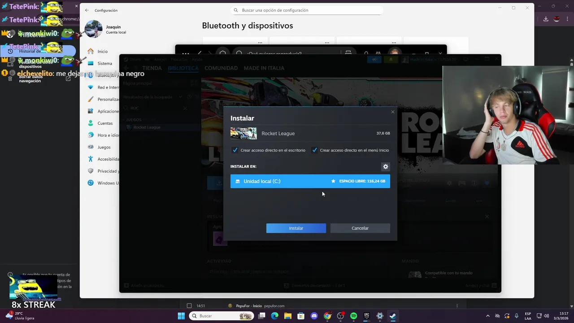The width and height of the screenshot is (574, 323).
Task: Uncheck desktop shortcut checkbox
Action: point(235,150)
